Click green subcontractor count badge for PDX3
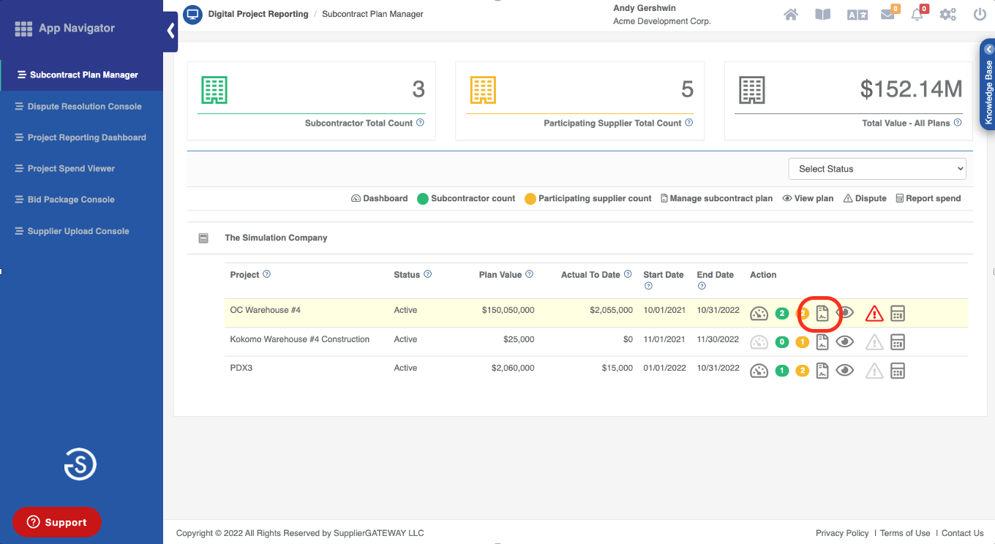 [x=781, y=371]
